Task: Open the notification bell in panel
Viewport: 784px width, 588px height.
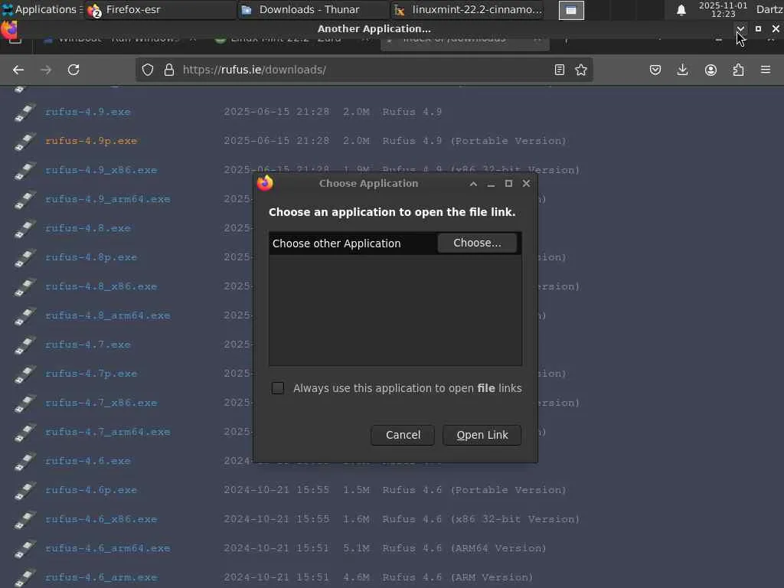Action: point(681,10)
